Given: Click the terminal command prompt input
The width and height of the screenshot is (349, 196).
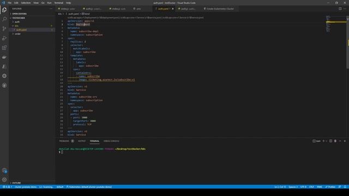Looking at the screenshot, I should click(x=62, y=152).
